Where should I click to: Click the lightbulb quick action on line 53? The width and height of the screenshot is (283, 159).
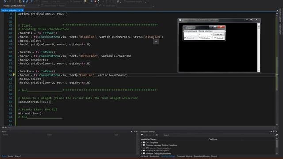[x=14, y=75]
